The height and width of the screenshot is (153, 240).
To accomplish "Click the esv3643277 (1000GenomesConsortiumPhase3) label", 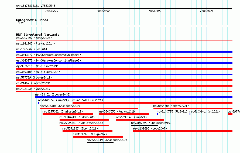I will click(x=49, y=55).
